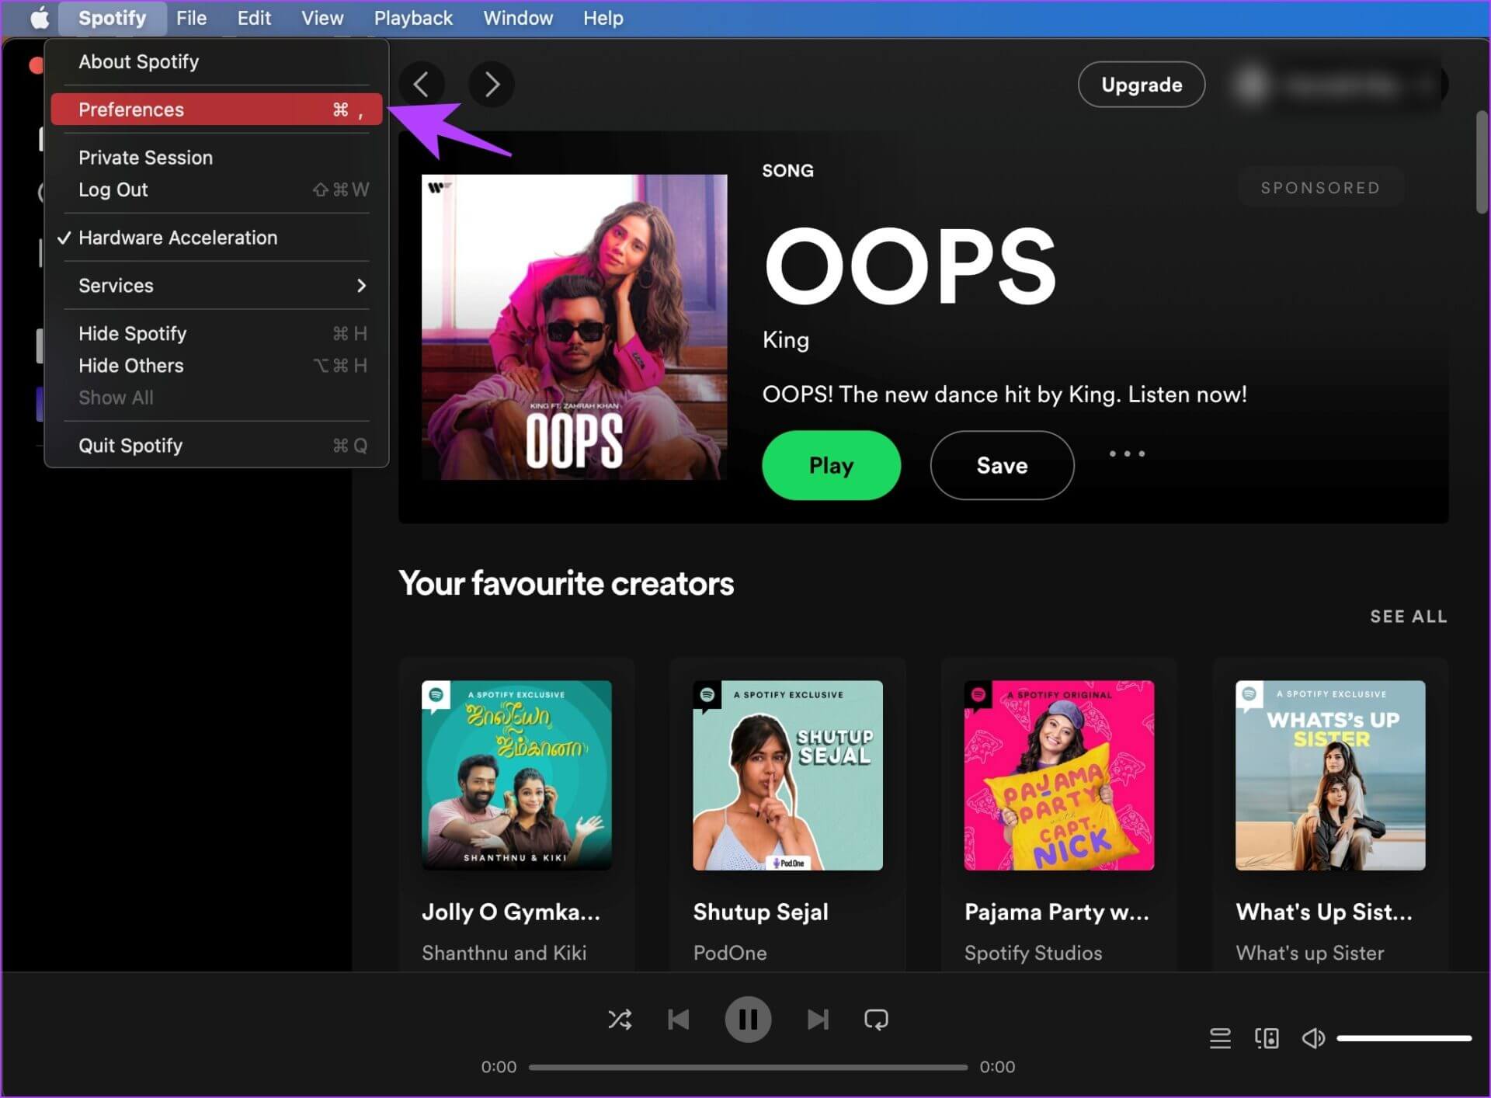Go forward with the right arrow button
This screenshot has width=1491, height=1098.
point(492,84)
